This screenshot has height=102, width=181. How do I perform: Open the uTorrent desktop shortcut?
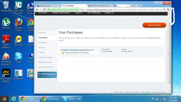(x=6, y=24)
